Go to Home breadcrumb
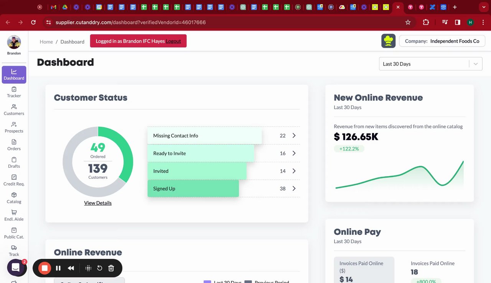The width and height of the screenshot is (491, 283). (x=46, y=42)
